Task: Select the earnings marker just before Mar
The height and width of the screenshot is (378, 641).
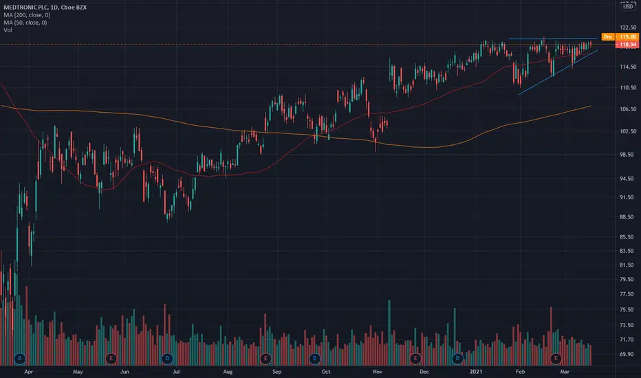Action: tap(556, 358)
